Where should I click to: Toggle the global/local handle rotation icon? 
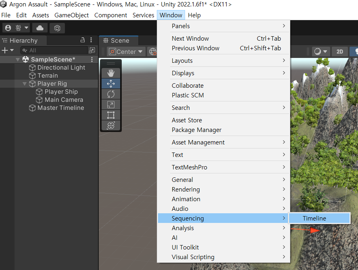pos(153,52)
